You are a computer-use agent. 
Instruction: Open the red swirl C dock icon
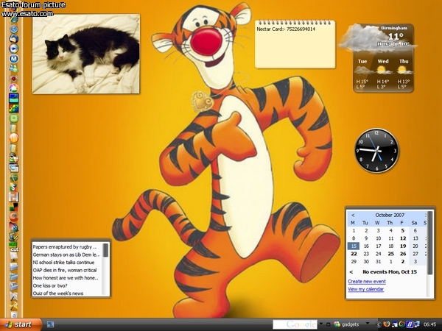[x=13, y=217]
